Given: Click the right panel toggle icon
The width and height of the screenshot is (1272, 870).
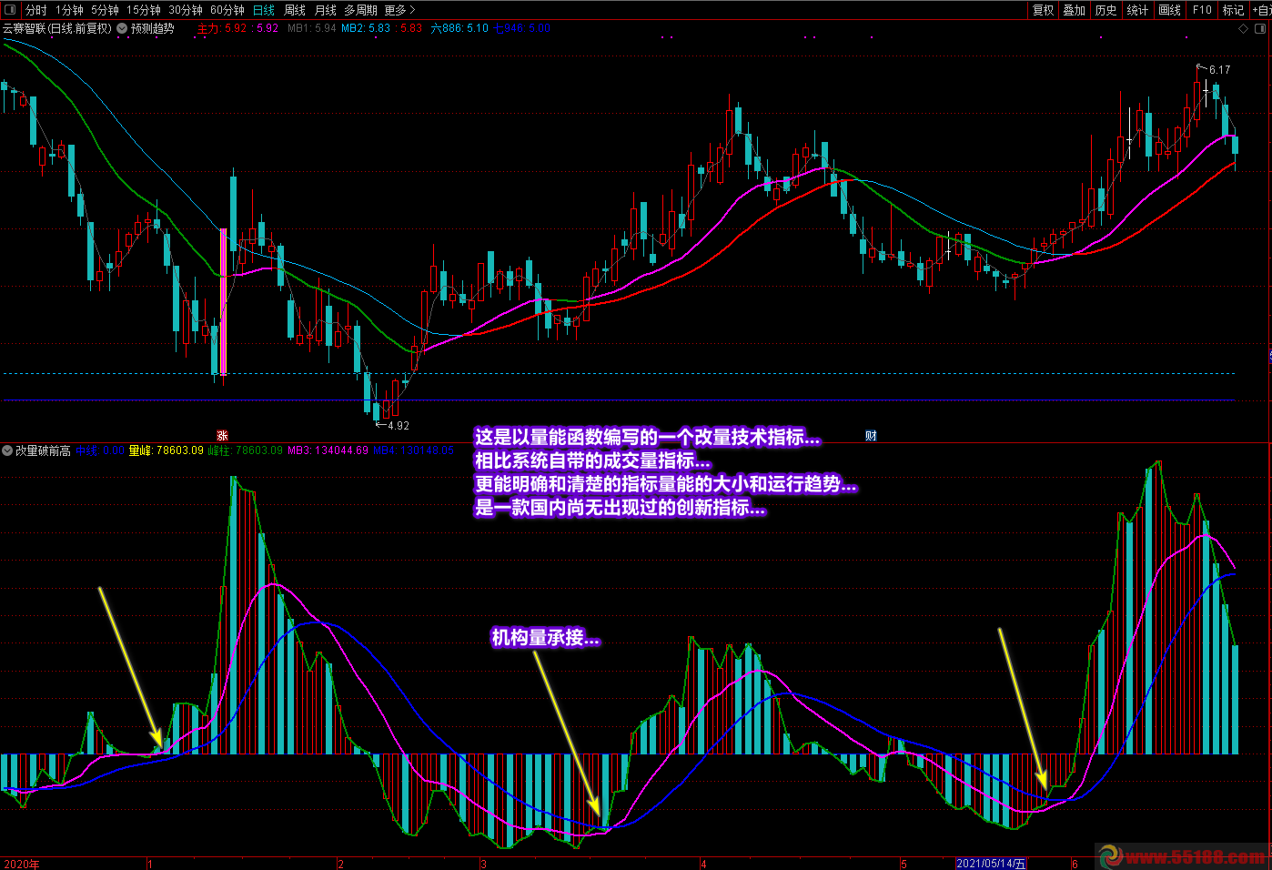Looking at the screenshot, I should [x=1261, y=28].
